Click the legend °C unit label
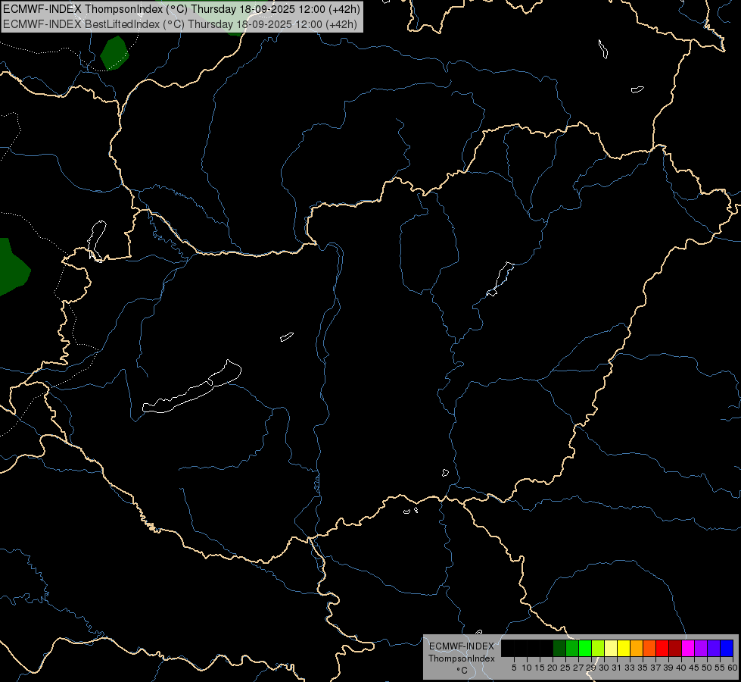Image resolution: width=741 pixels, height=682 pixels. (462, 671)
